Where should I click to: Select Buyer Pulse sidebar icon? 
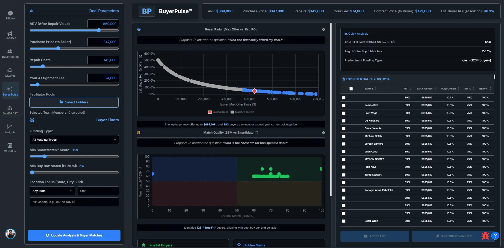click(10, 89)
